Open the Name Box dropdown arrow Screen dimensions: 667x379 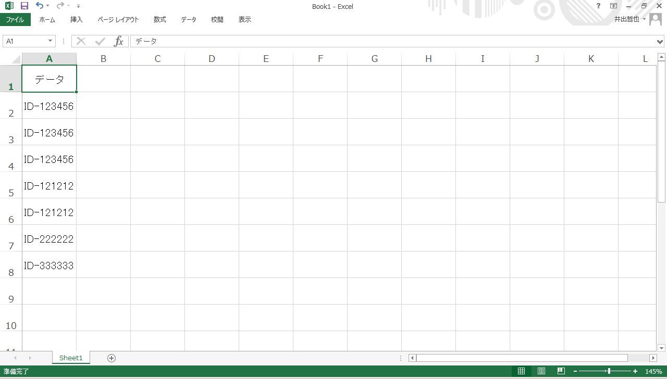(x=51, y=41)
